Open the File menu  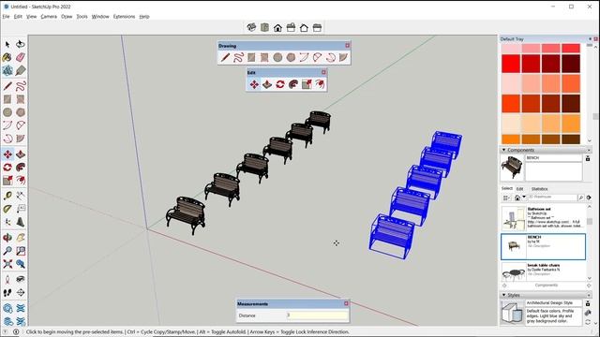click(6, 17)
